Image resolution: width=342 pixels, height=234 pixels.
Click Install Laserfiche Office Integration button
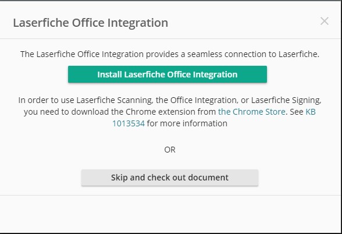pyautogui.click(x=168, y=75)
